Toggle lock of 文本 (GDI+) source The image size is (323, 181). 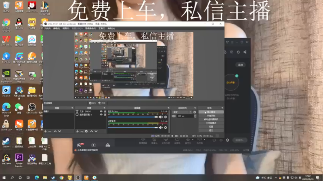click(105, 111)
